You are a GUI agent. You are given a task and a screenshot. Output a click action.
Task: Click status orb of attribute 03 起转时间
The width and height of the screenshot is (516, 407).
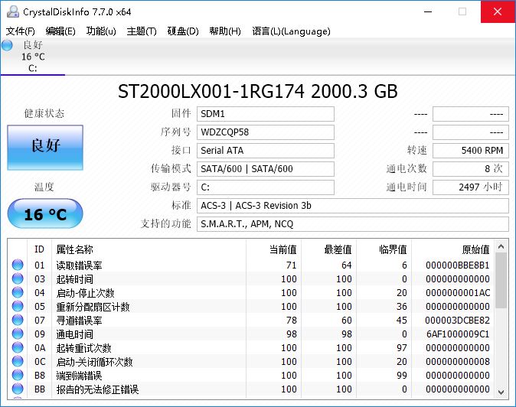(18, 278)
